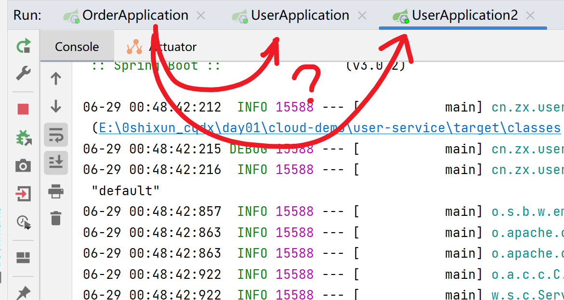Take a thread dump with camera icon

coord(24,166)
